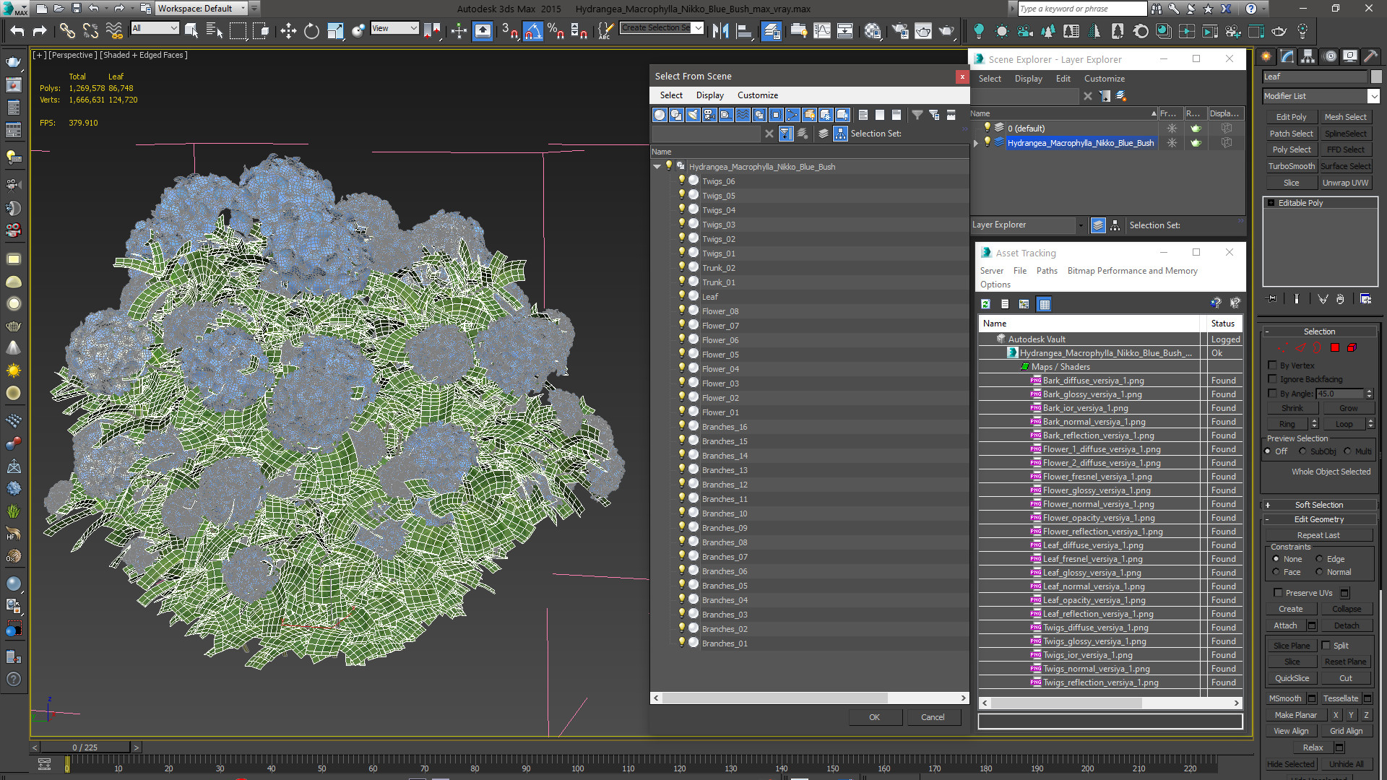
Task: Click timeline frame slider 0 / 225
Action: [x=85, y=747]
